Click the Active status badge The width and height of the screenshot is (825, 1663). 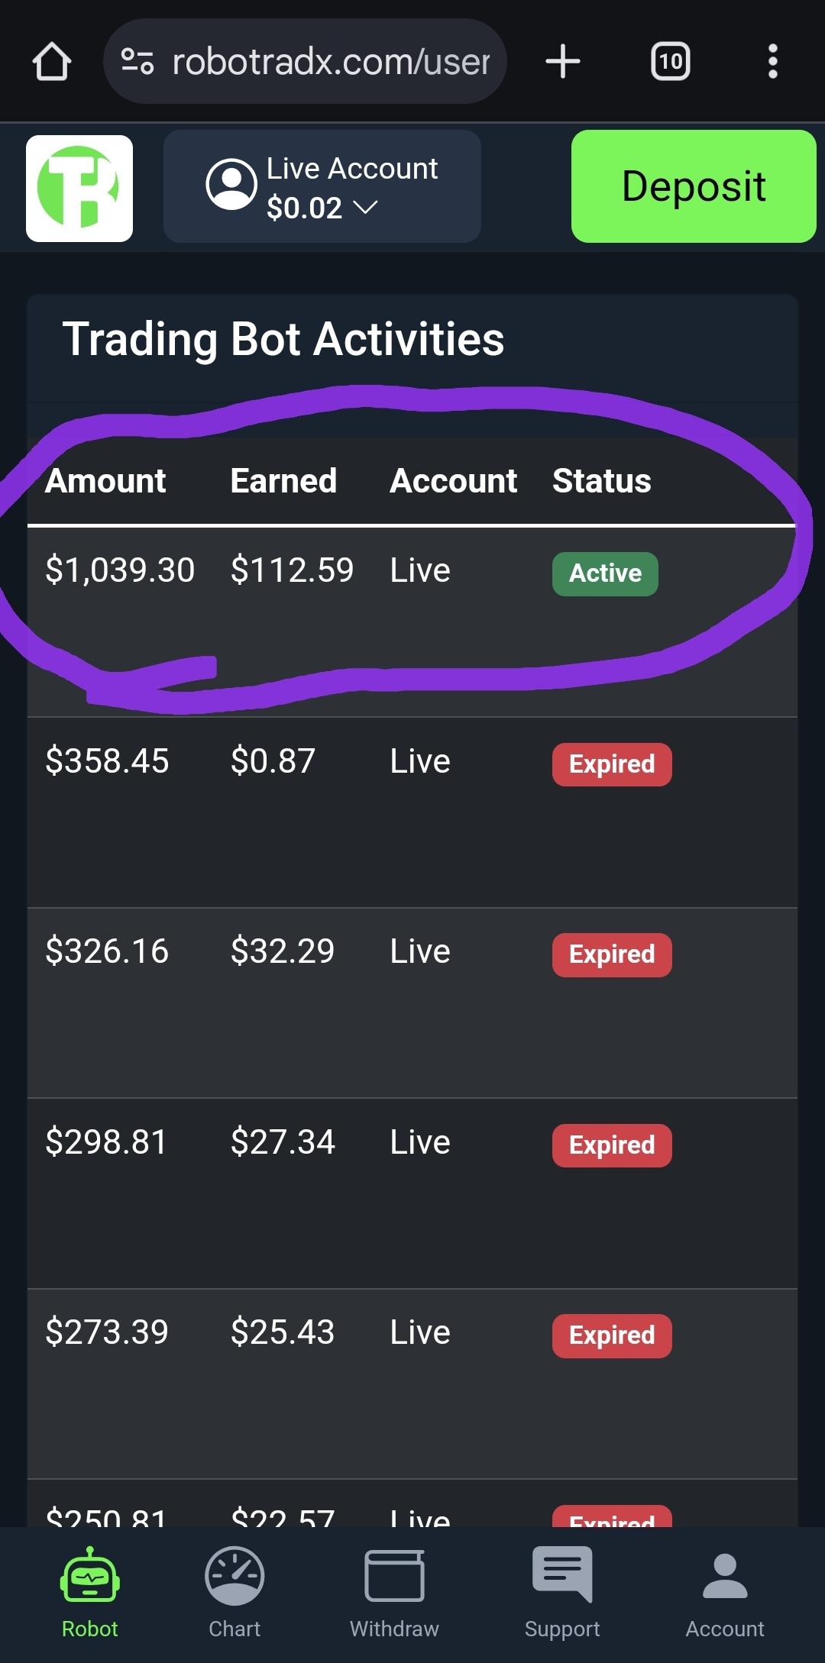point(605,573)
